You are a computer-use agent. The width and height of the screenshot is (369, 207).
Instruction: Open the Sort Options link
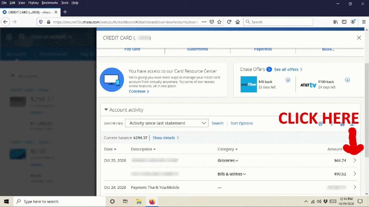click(x=242, y=123)
